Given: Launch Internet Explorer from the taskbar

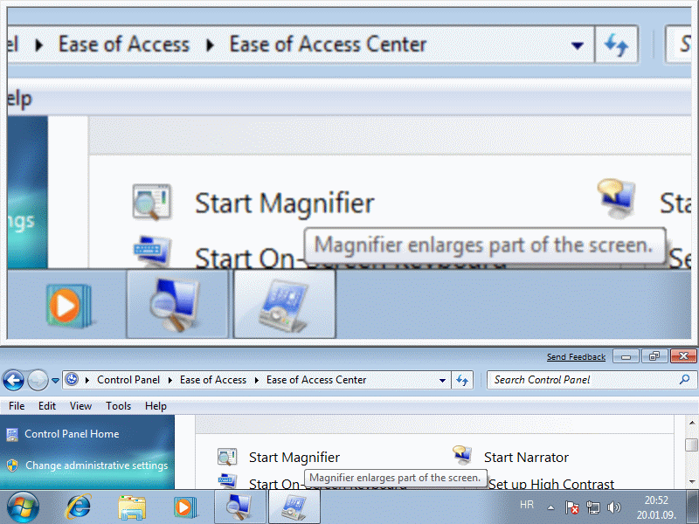Looking at the screenshot, I should point(79,507).
